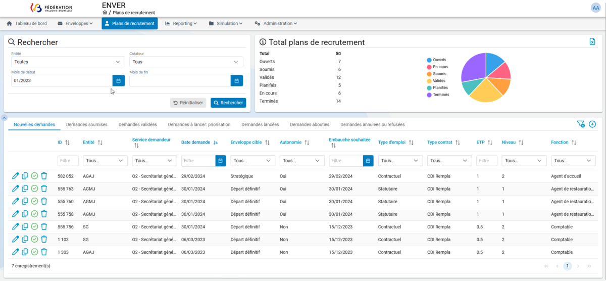Viewport: 606px width, 281px height.
Task: Open the Type contrat filter dropdown
Action: pyautogui.click(x=449, y=161)
